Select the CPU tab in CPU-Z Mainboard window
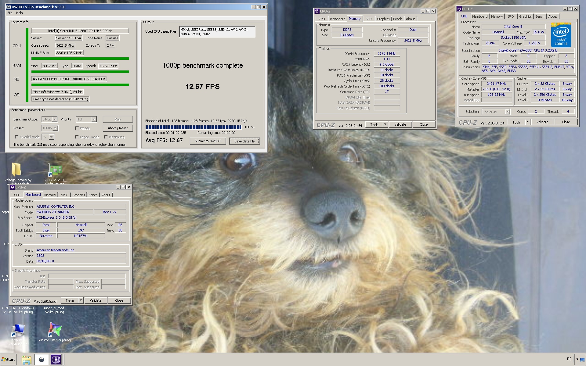 point(17,195)
